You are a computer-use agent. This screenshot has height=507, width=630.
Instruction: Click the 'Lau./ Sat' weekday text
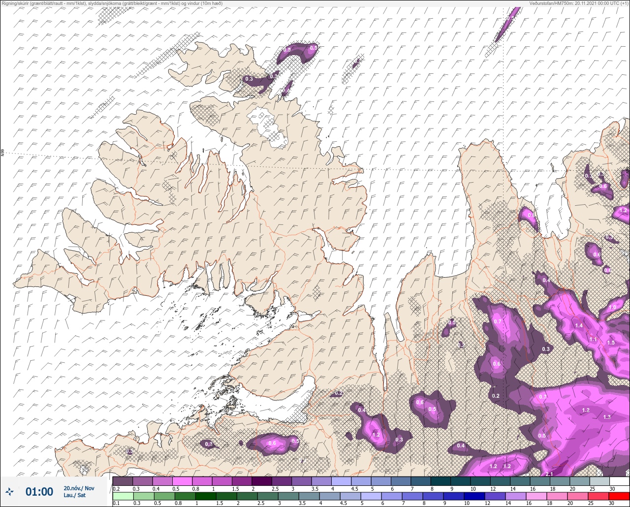click(x=74, y=495)
